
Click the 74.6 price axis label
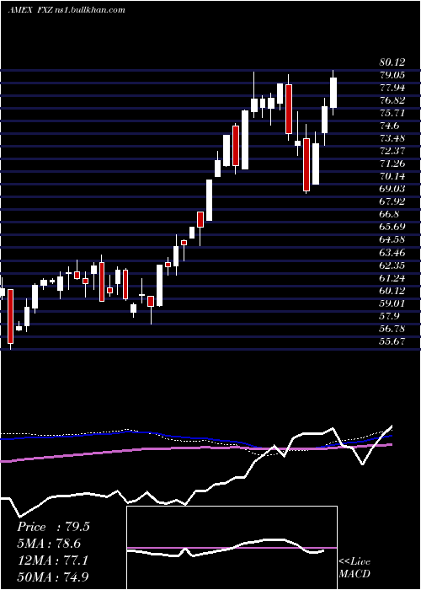(x=389, y=126)
